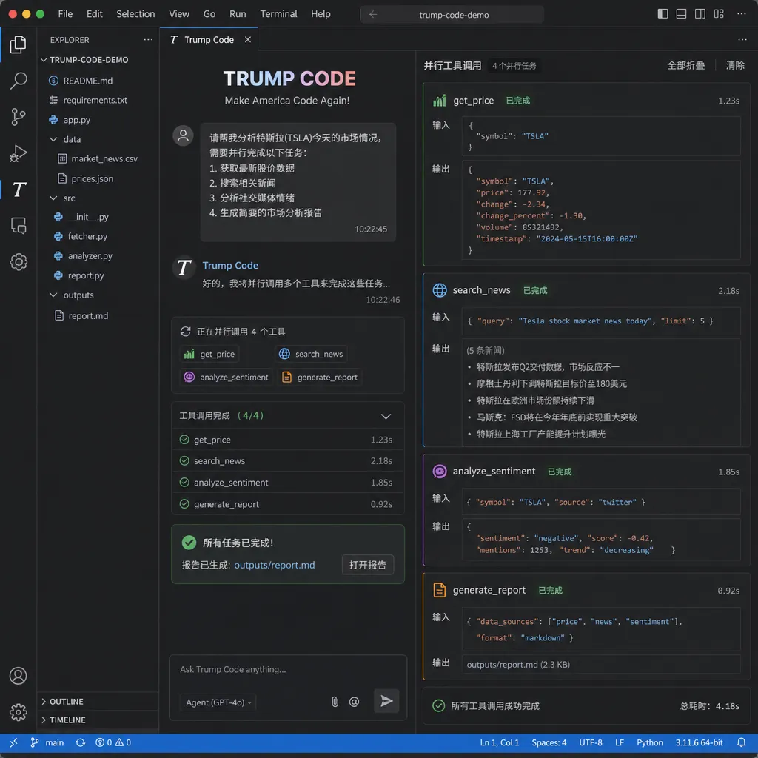Click 清除 clear button

[735, 65]
